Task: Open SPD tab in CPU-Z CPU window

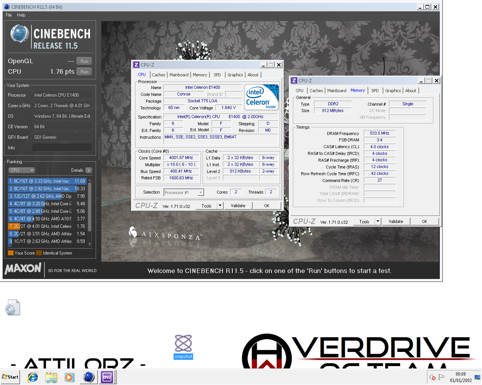Action: [x=217, y=75]
